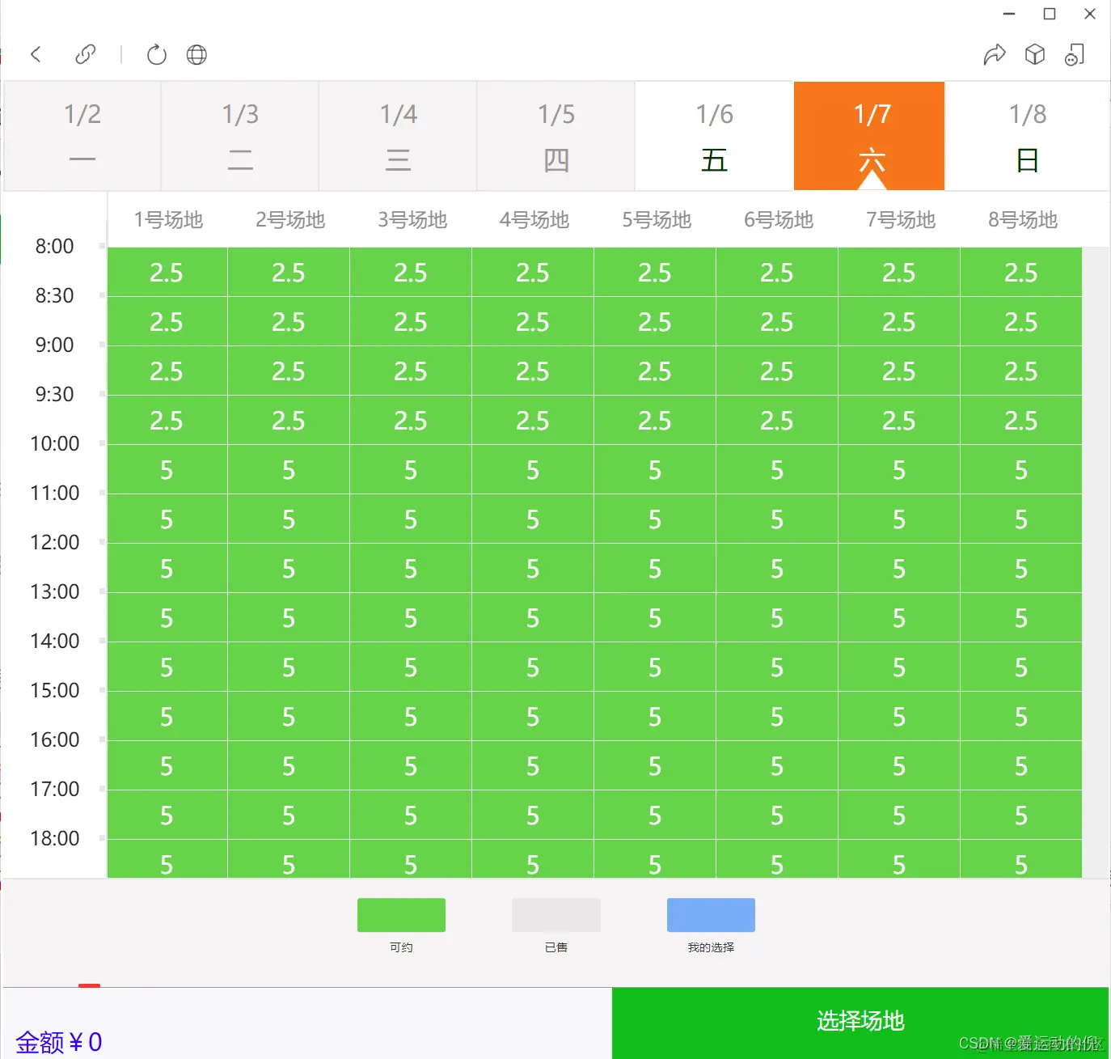Viewport: 1111px width, 1059px height.
Task: Book 8号场地 slot at 8:00
Action: 1021,273
